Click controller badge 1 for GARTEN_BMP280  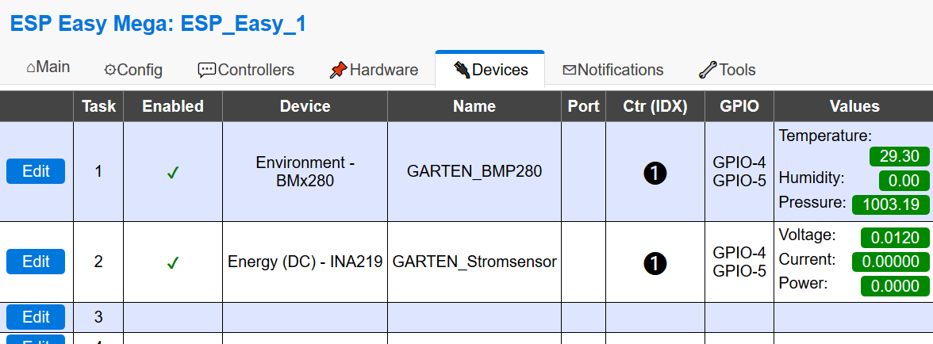655,172
